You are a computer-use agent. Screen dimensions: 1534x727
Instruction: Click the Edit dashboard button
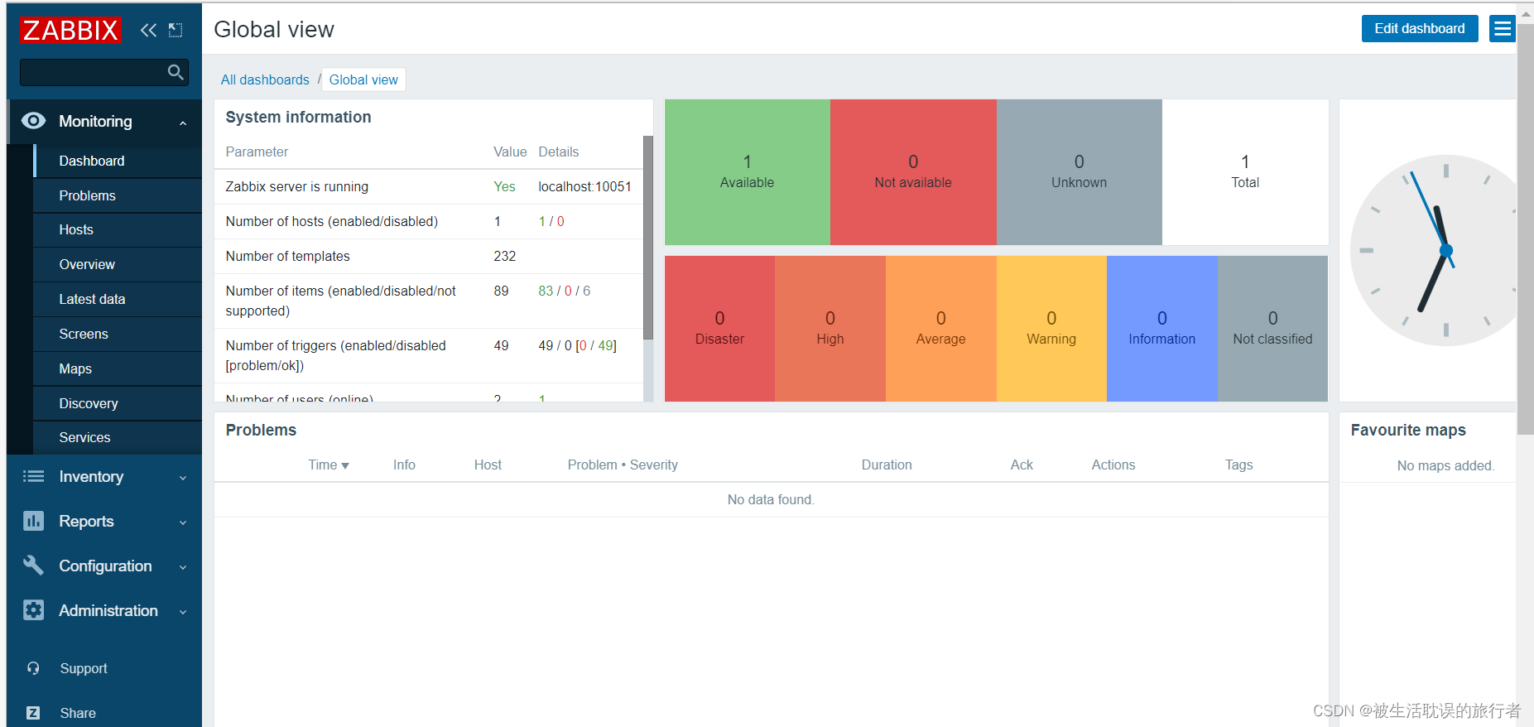(x=1420, y=29)
